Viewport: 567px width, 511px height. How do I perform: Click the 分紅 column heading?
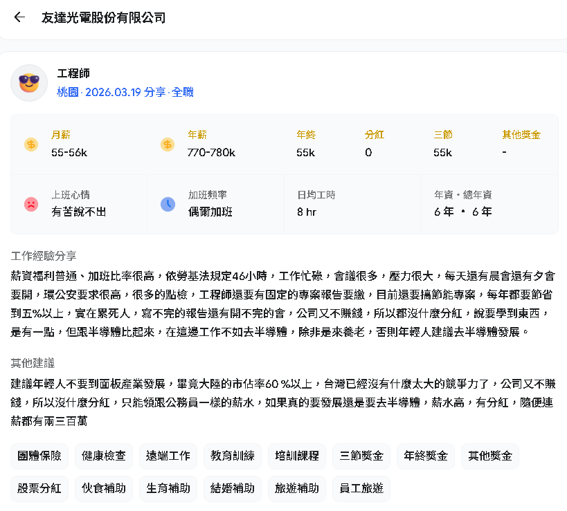[x=375, y=135]
